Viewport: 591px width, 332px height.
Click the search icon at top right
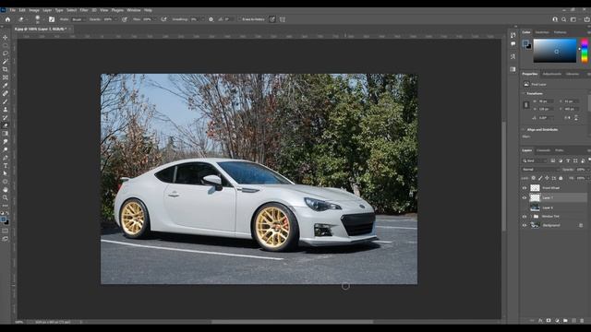click(x=564, y=19)
